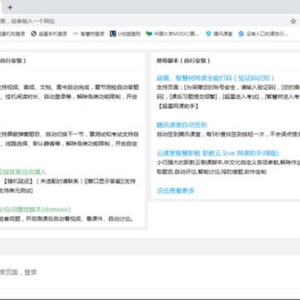Open the U校园登陆 bookmark

(125, 34)
